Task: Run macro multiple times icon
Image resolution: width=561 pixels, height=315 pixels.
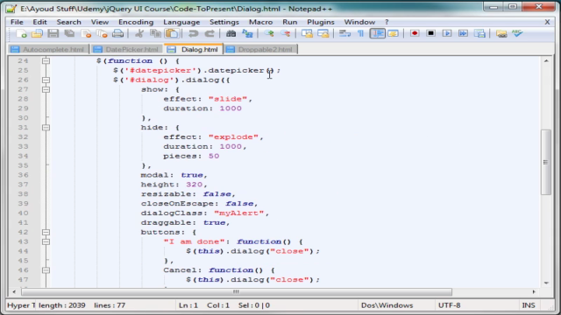Action: [x=463, y=33]
